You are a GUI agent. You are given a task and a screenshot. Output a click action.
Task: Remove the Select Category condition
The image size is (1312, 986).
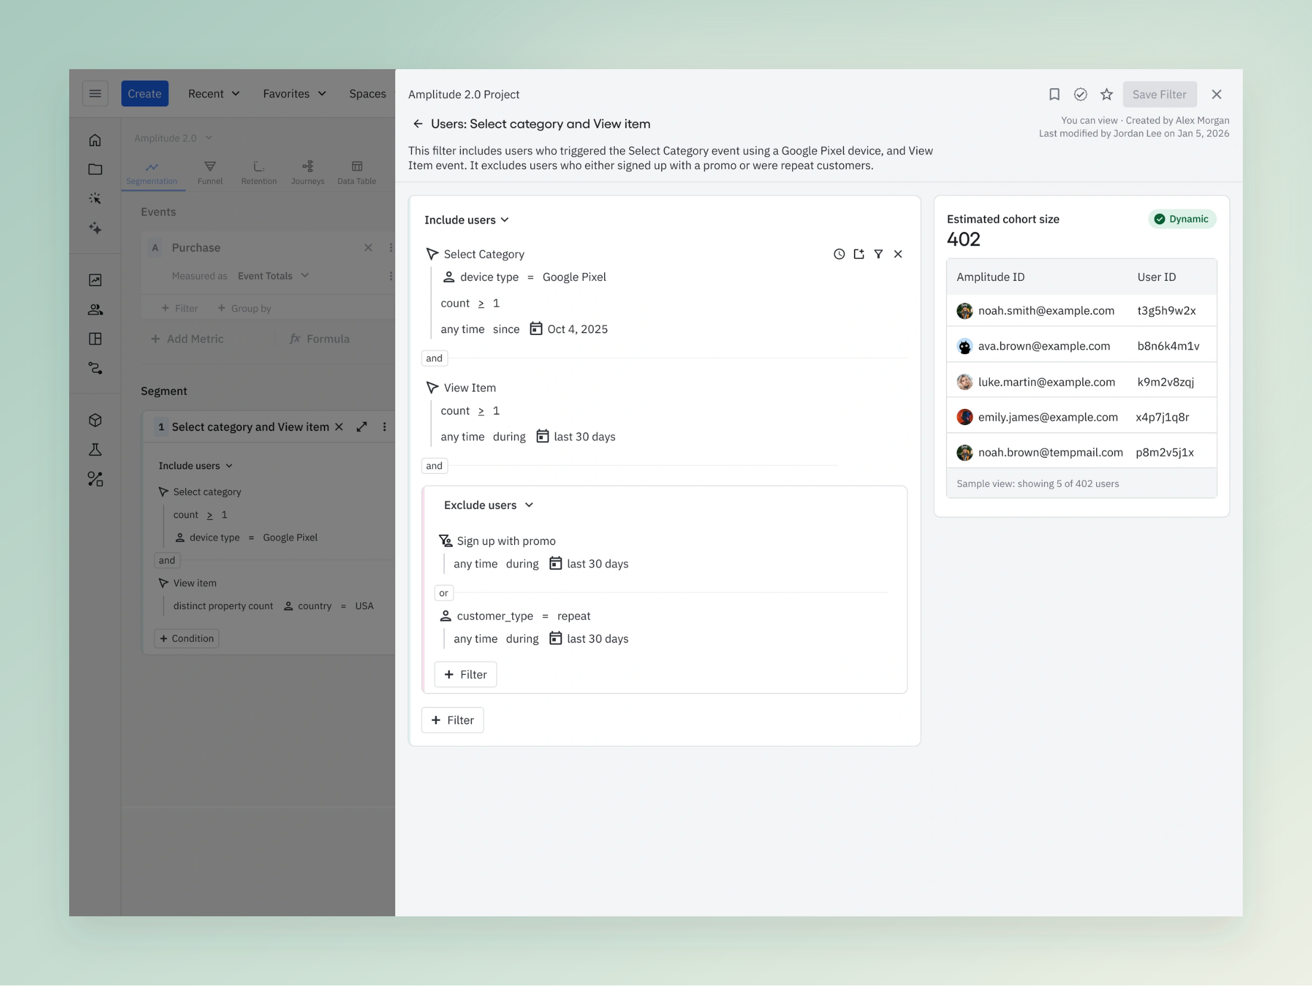click(898, 254)
